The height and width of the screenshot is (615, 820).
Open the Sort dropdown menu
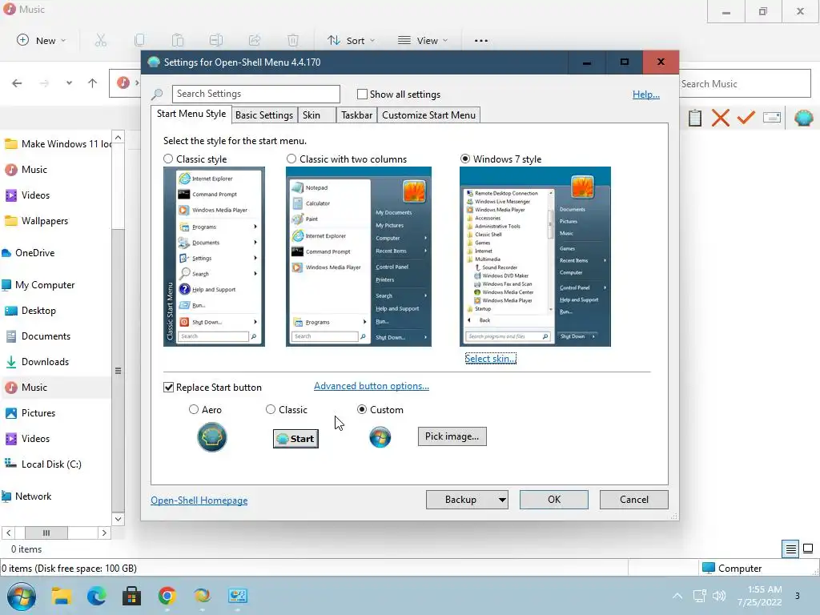351,40
